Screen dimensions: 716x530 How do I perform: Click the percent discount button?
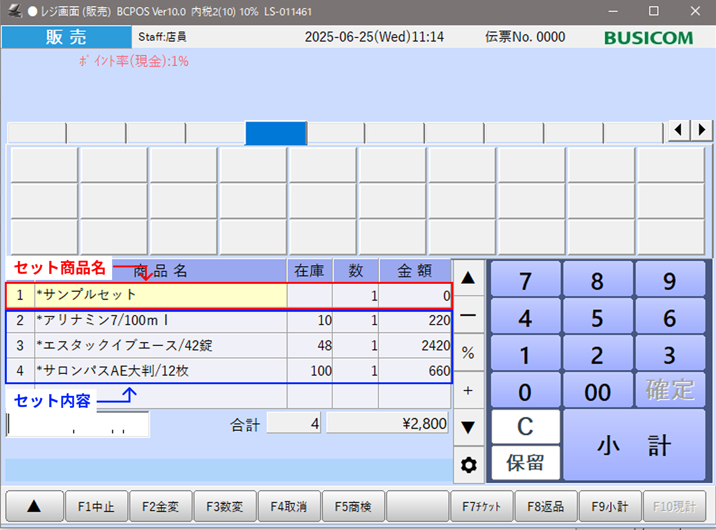click(468, 353)
